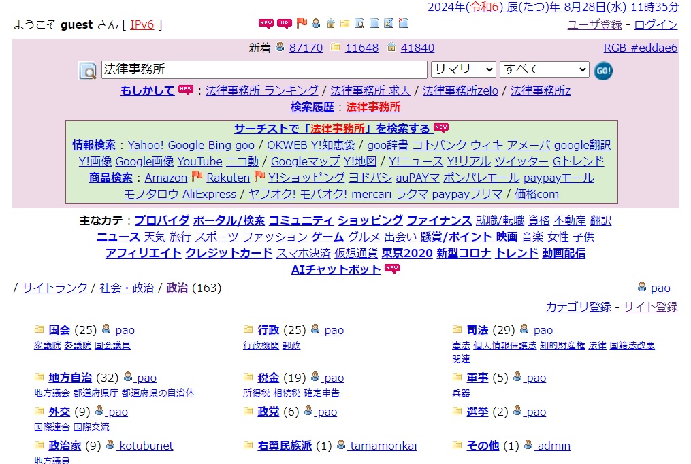Click the folder icon beside 国会 category
Viewport: 691px width, 464px height.
tap(39, 330)
